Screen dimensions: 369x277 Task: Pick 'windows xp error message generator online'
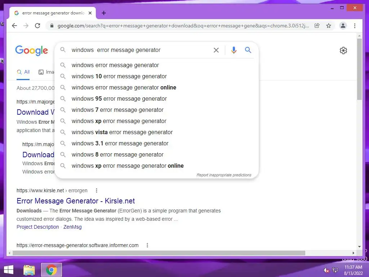point(156,166)
